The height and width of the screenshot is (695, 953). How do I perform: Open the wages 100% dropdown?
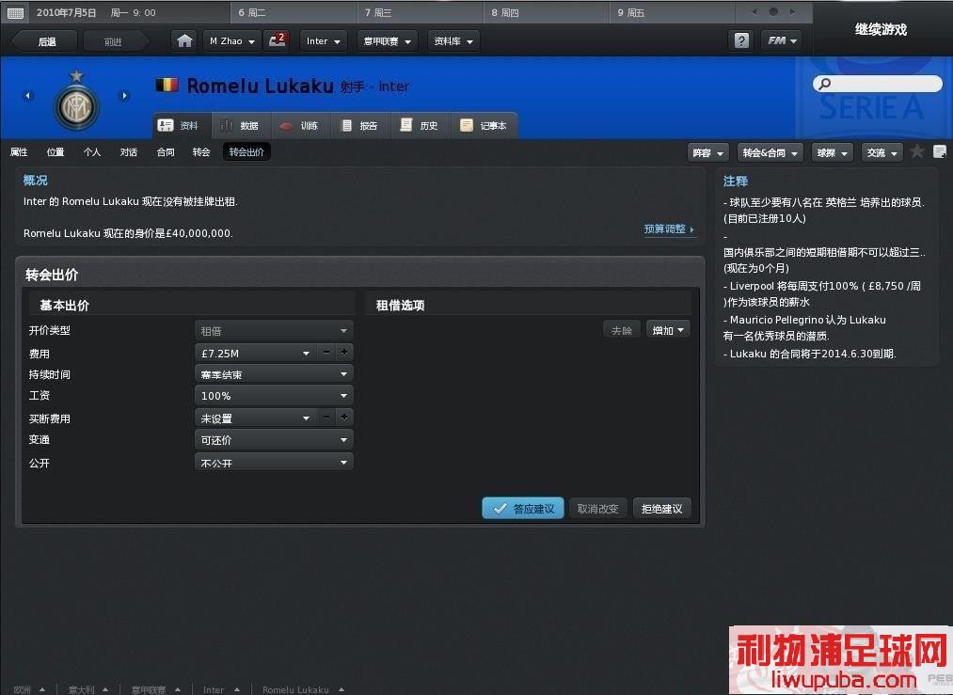point(274,396)
